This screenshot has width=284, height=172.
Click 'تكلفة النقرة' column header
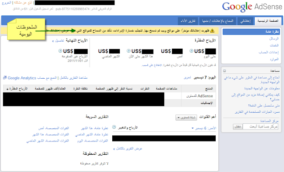coord(80,88)
